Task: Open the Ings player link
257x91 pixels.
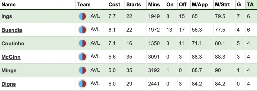Action: click(x=7, y=17)
